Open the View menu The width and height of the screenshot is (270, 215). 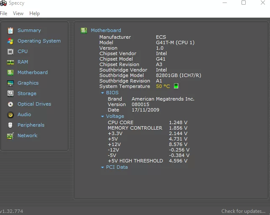click(x=18, y=13)
